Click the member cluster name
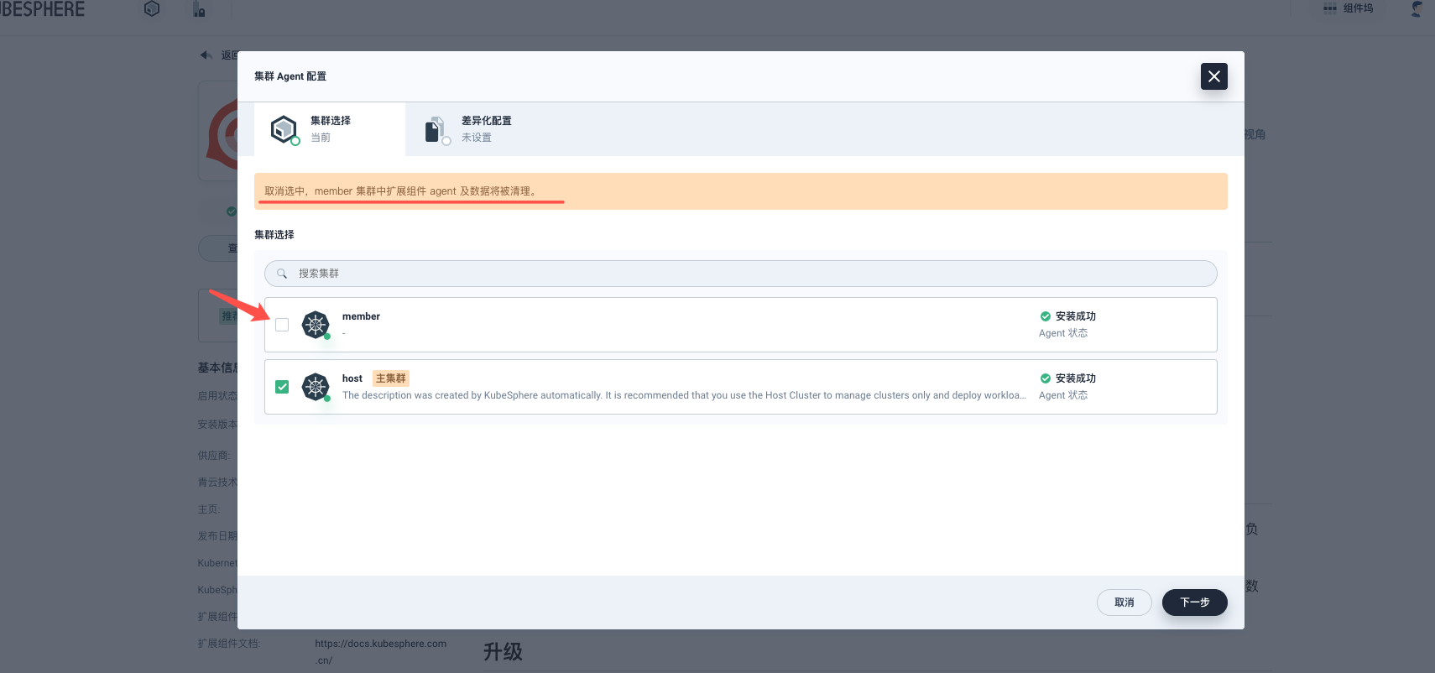The width and height of the screenshot is (1435, 673). 361,316
